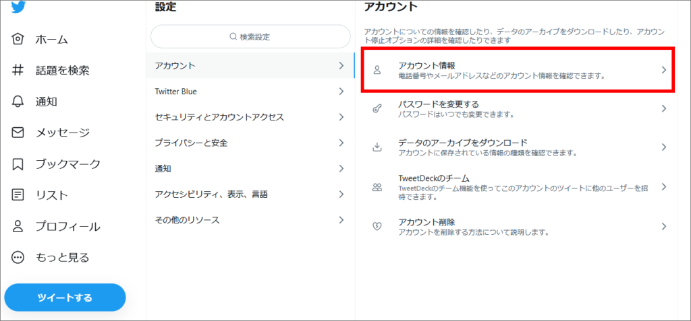Click chevron on the アカウント settings row
This screenshot has height=321, width=691.
coord(341,65)
